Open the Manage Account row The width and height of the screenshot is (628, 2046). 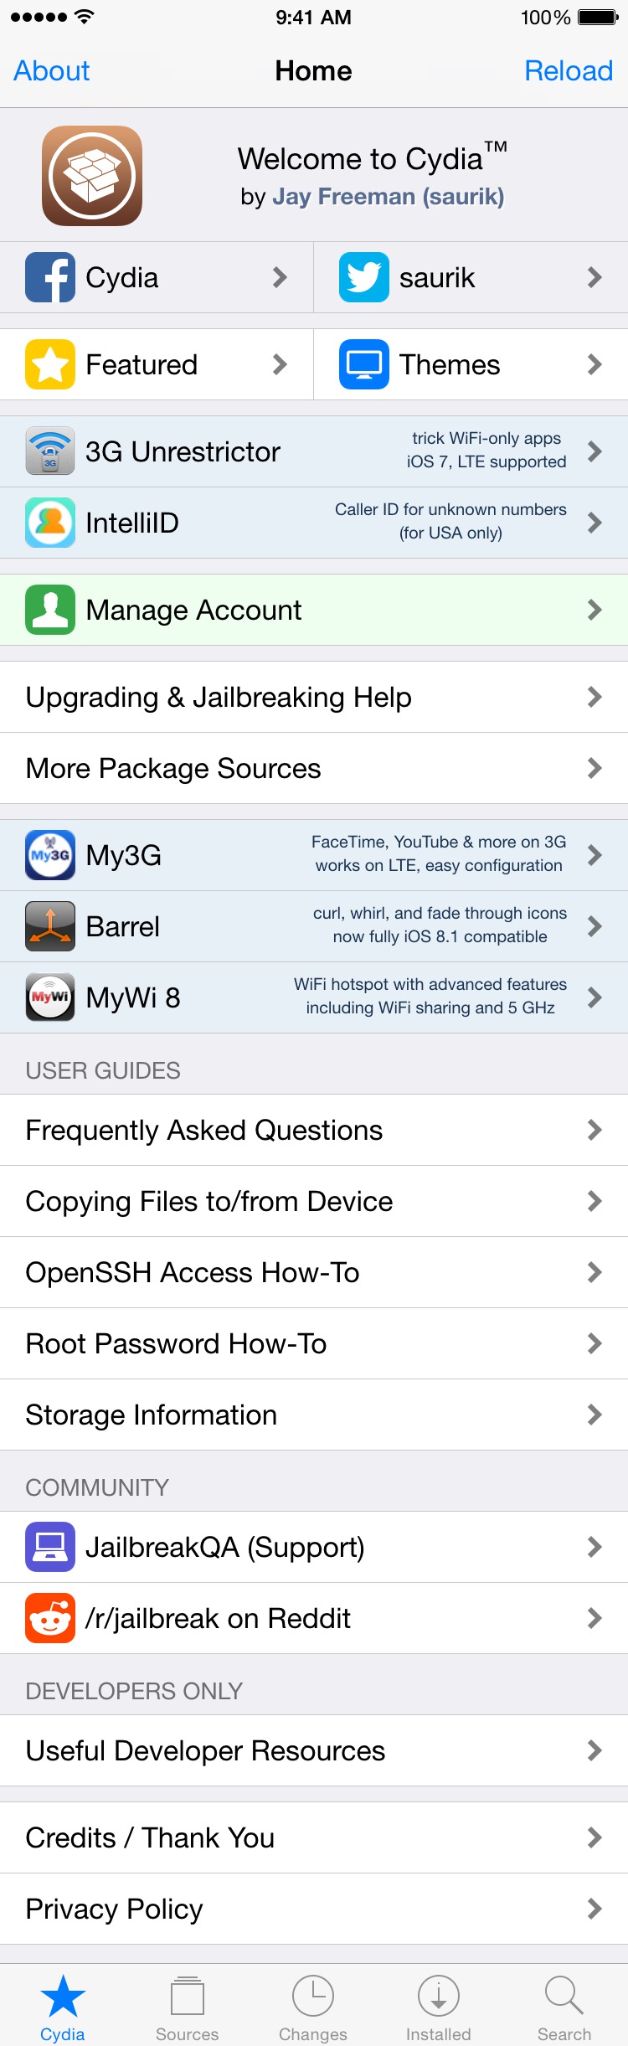tap(314, 610)
